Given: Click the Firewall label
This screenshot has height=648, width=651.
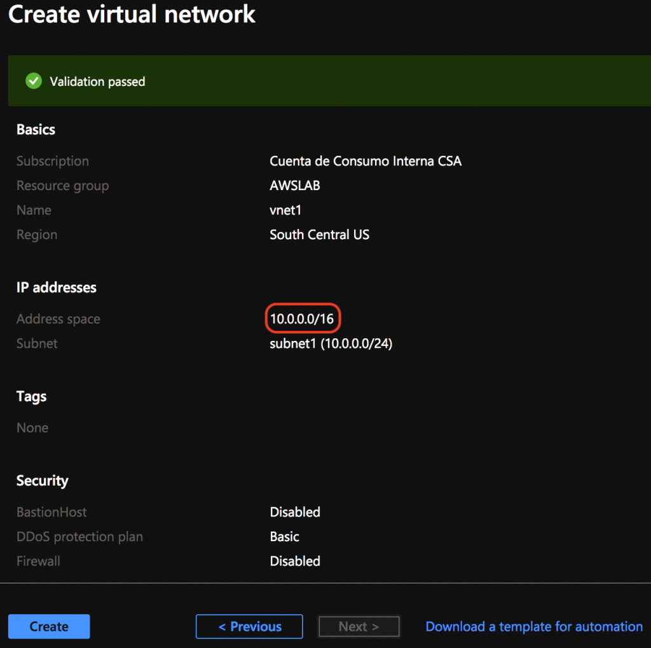Looking at the screenshot, I should [38, 561].
